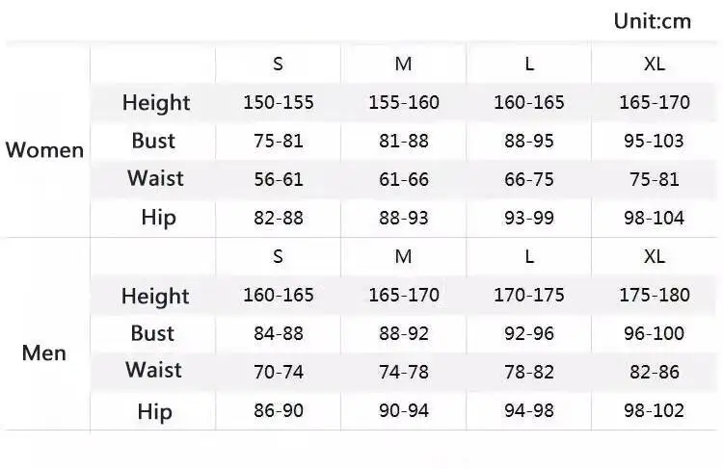This screenshot has width=723, height=469.
Task: Click the XL column header in Women's table
Action: 654,65
